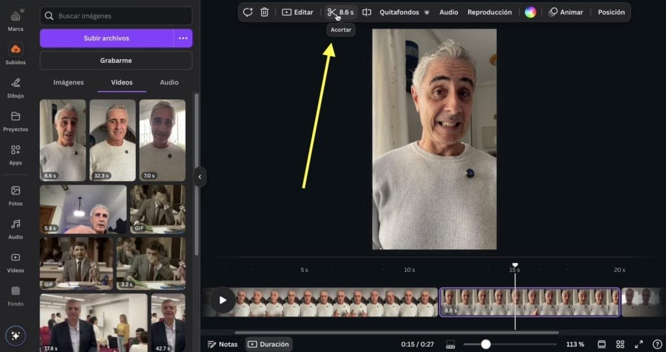This screenshot has width=666, height=352.
Task: Click the scissors trim icon in toolbar
Action: (x=332, y=12)
